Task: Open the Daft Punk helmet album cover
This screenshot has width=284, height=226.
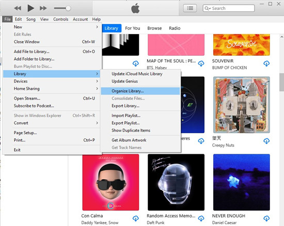Action: [176, 182]
